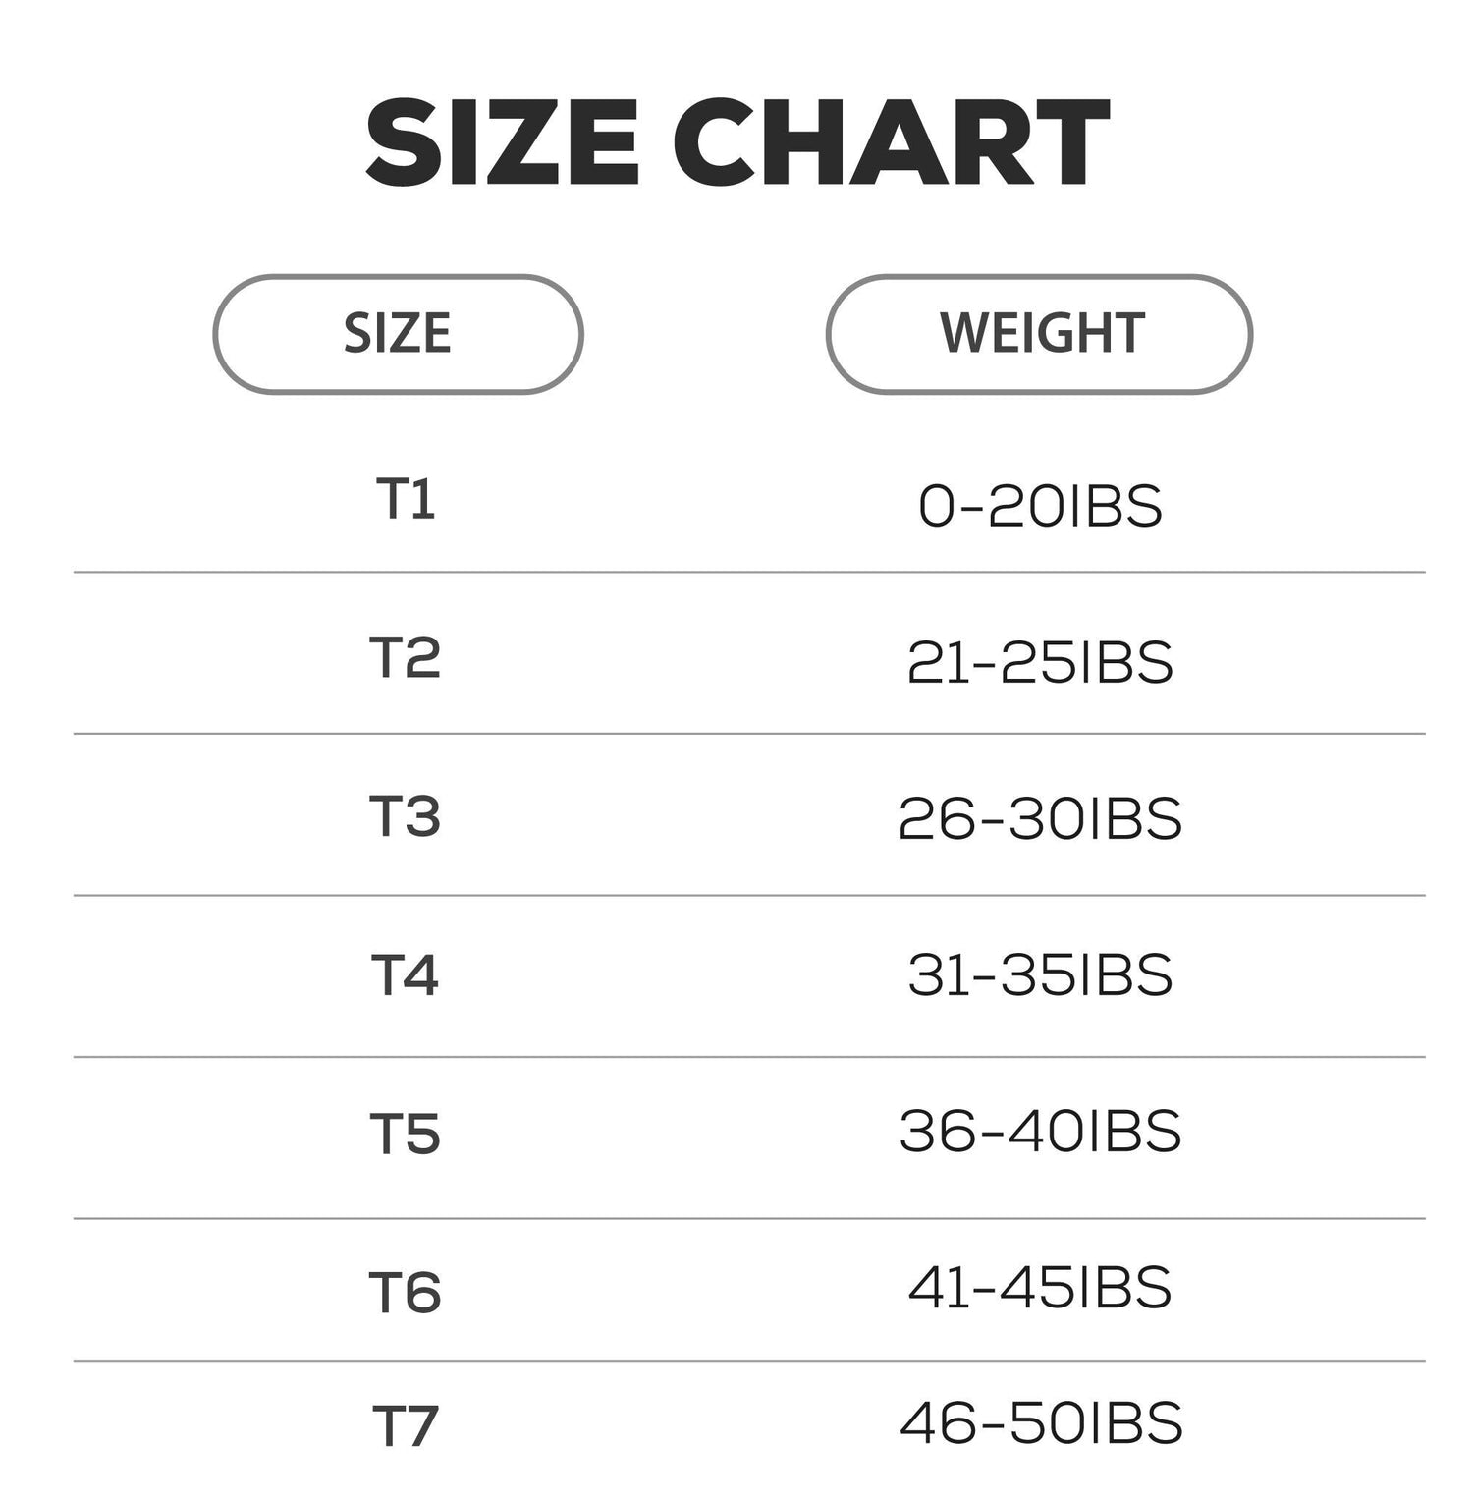This screenshot has height=1502, width=1473.
Task: Click the 21-25IBS weight value
Action: (1040, 663)
